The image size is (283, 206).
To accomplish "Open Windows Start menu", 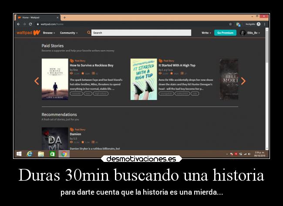I will point(19,154).
